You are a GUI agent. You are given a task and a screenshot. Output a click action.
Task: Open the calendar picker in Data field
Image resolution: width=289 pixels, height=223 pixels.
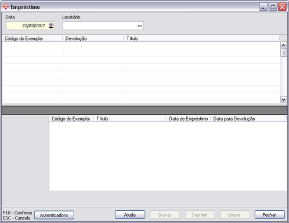click(x=51, y=25)
